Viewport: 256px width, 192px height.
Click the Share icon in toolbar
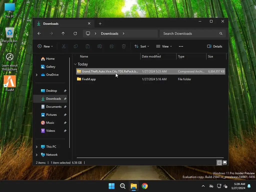112,46
